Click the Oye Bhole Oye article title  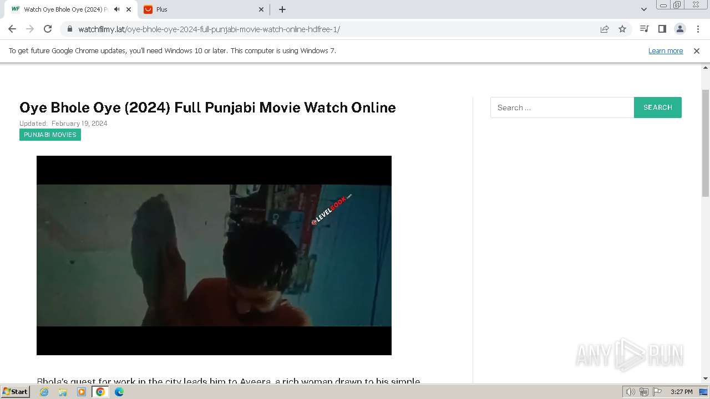point(207,108)
